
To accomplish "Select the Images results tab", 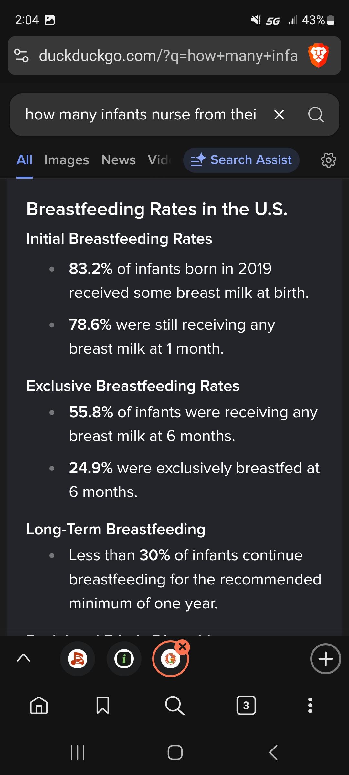I will [x=67, y=160].
